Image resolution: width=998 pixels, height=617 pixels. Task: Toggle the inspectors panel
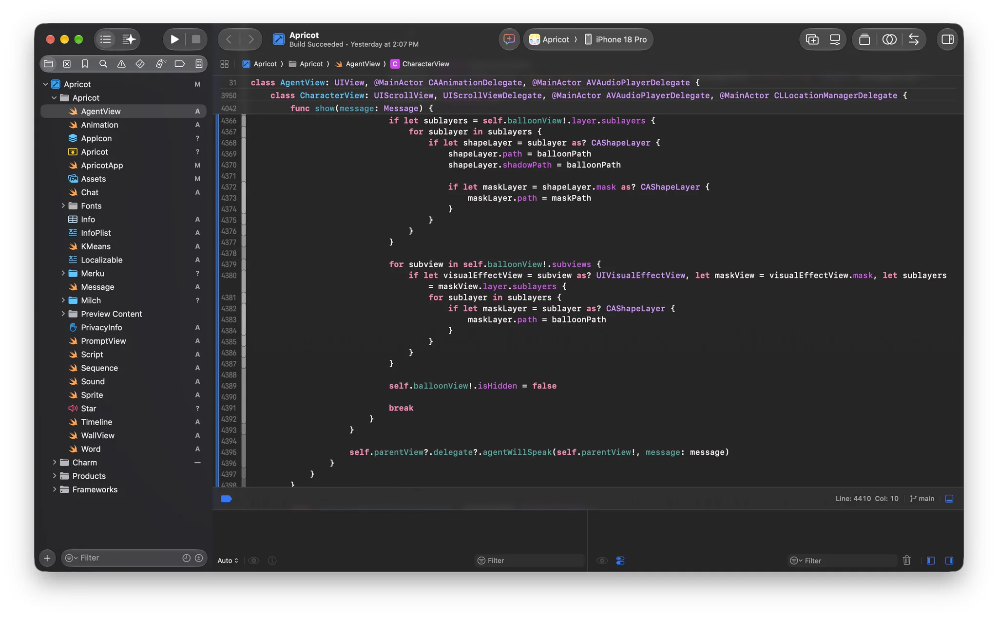pyautogui.click(x=947, y=39)
